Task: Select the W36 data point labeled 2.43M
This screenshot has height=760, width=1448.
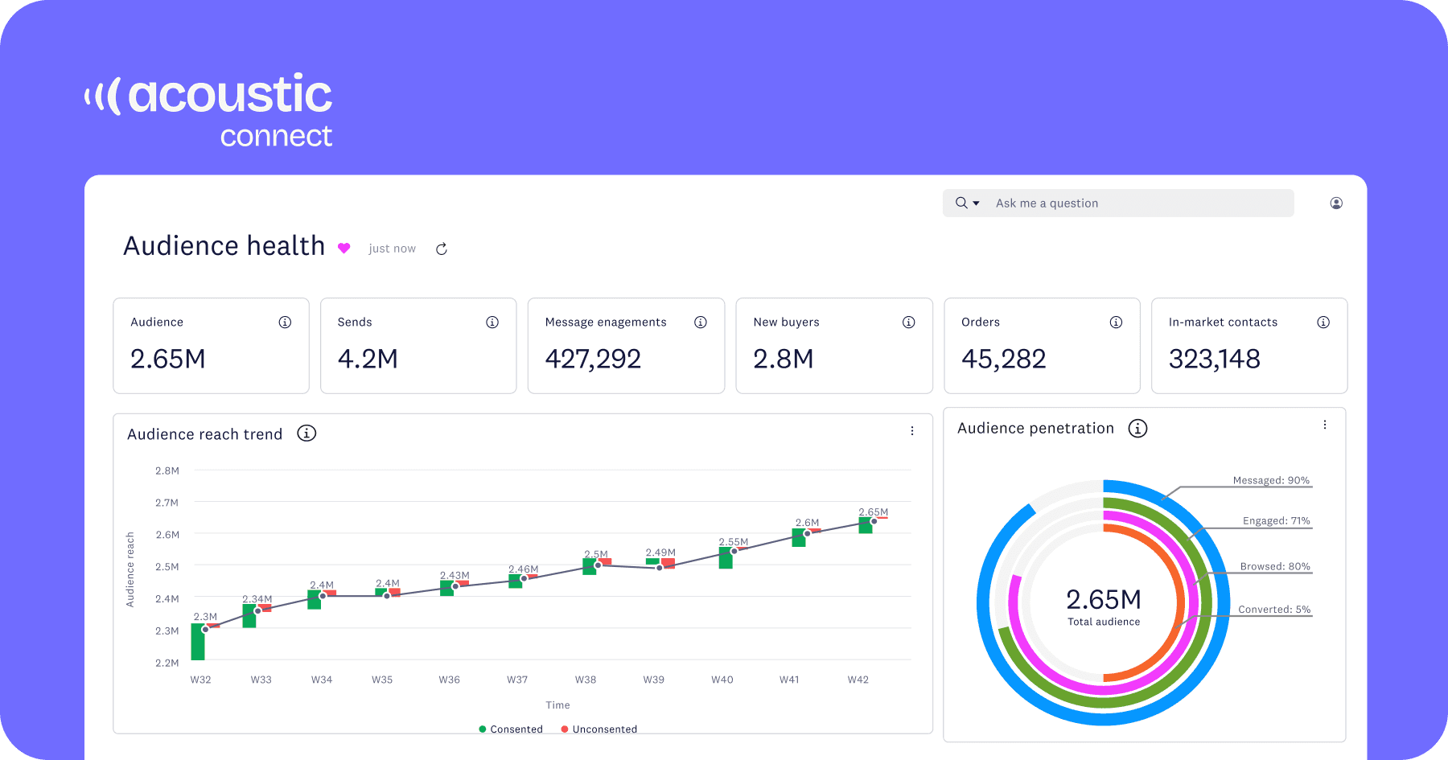Action: tap(455, 586)
